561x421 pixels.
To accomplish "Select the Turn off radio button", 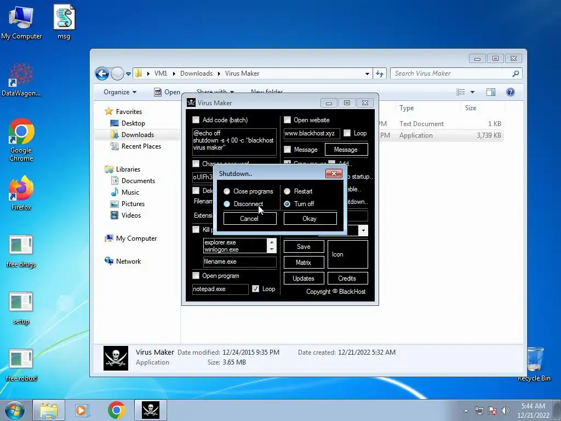I will tap(287, 204).
